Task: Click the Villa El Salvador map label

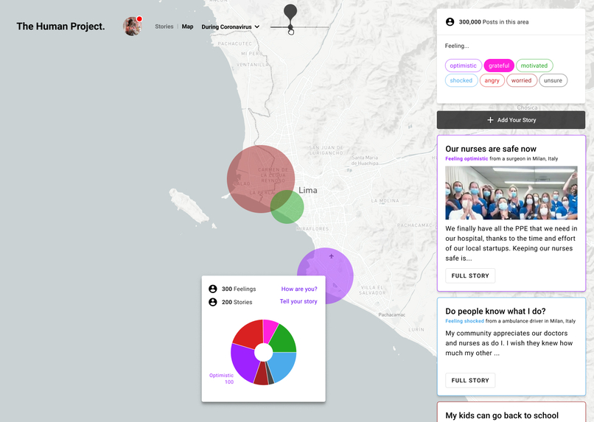Action: (372, 290)
